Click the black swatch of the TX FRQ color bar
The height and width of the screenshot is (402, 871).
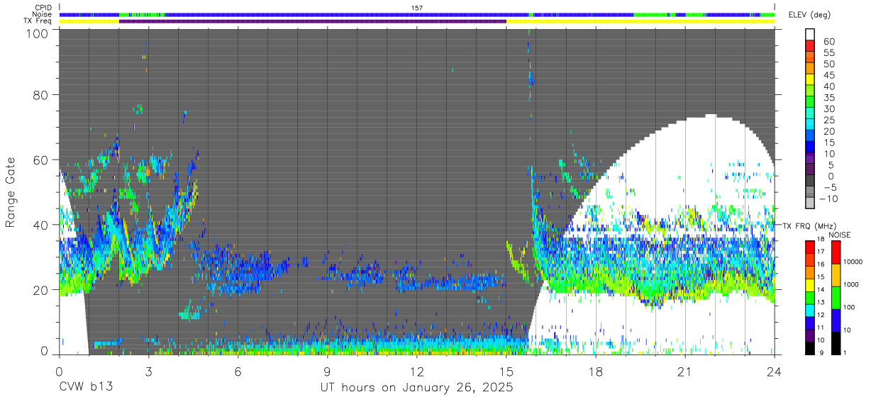click(810, 348)
